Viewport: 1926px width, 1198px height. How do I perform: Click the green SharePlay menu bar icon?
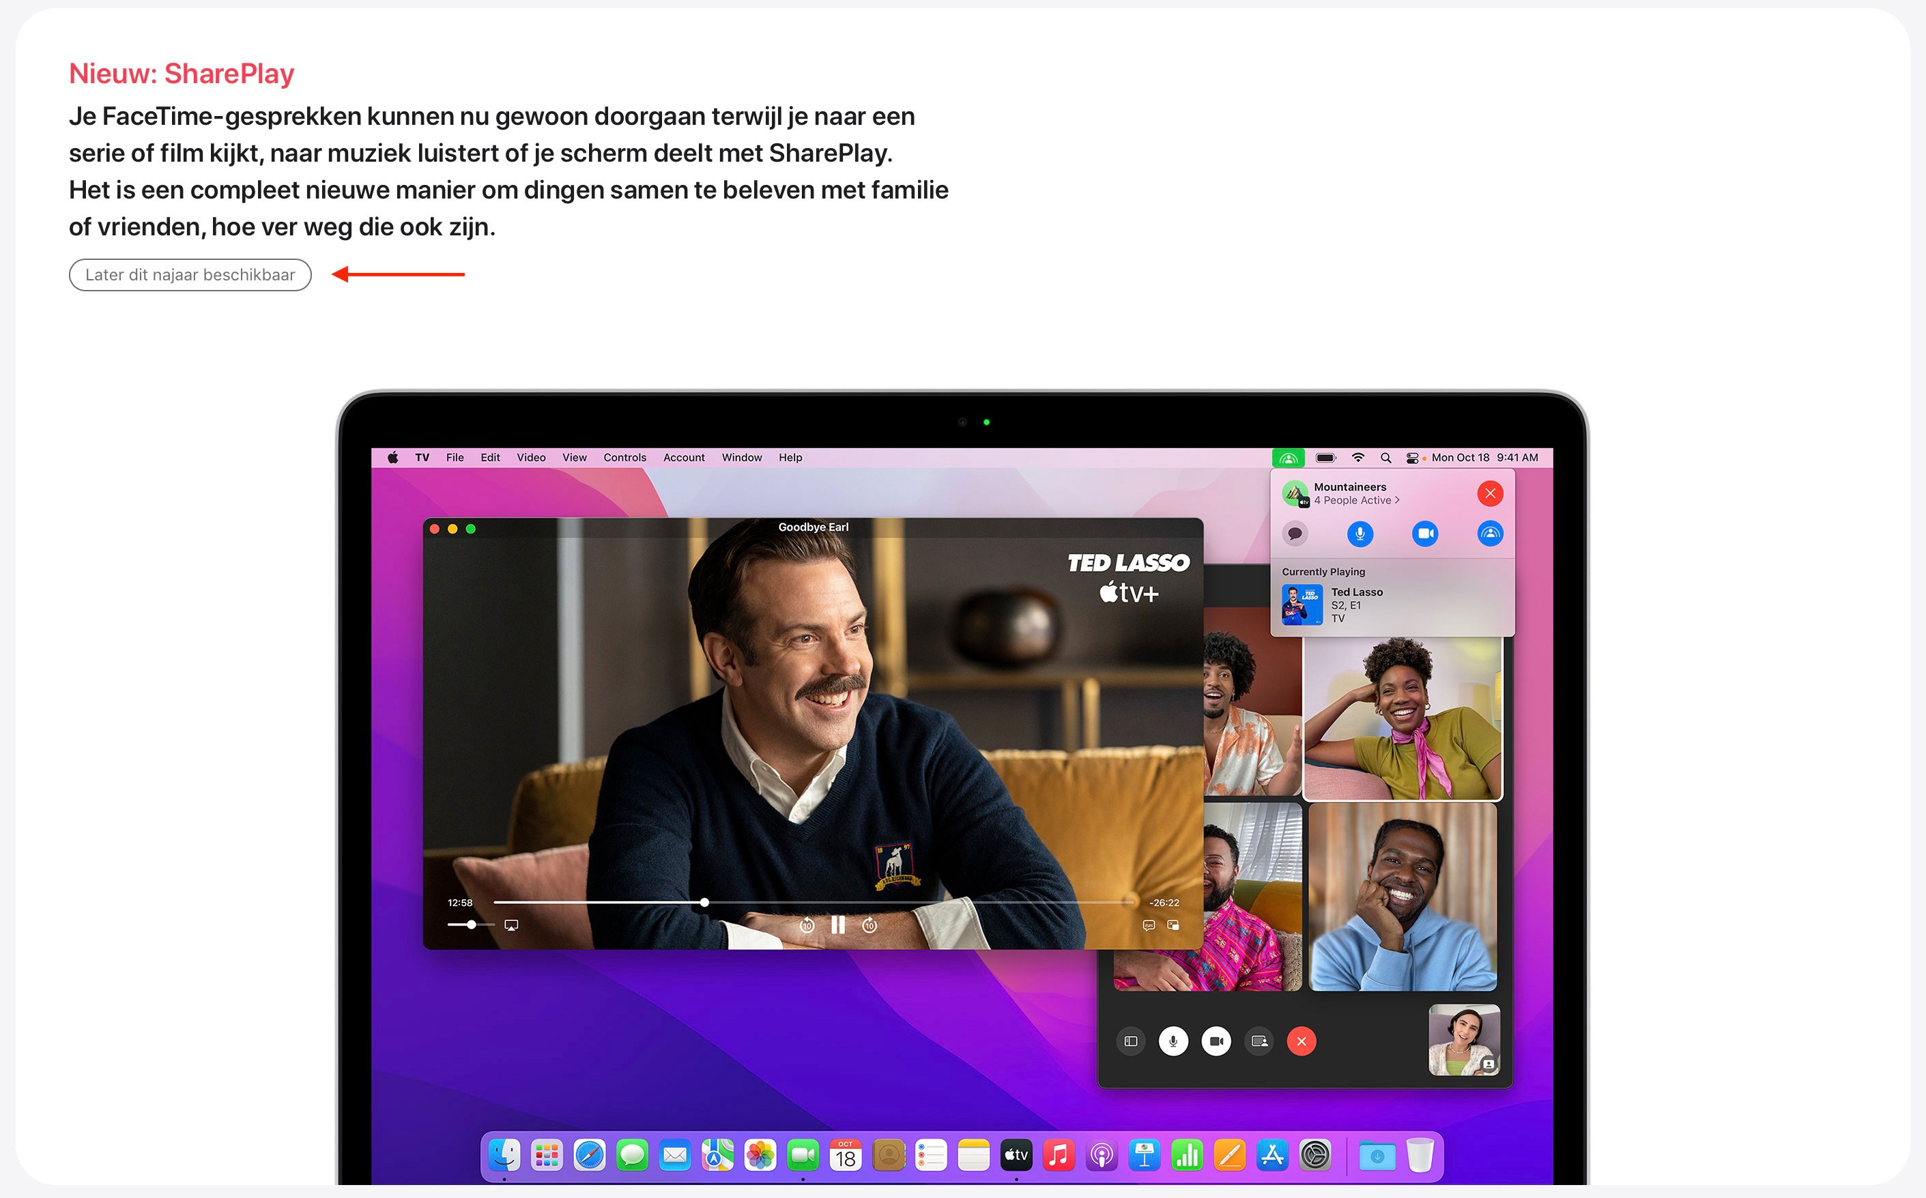(1289, 458)
